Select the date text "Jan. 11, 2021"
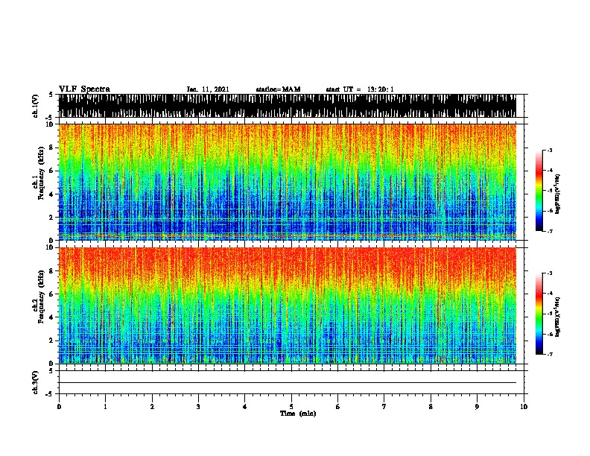Screen dimensions: 590x456 [208, 89]
